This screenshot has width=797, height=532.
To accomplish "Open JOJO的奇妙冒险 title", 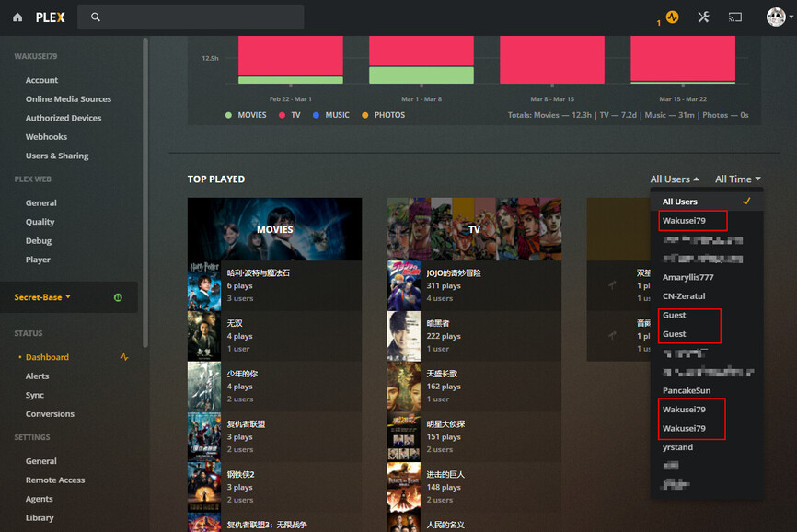I will pyautogui.click(x=454, y=272).
